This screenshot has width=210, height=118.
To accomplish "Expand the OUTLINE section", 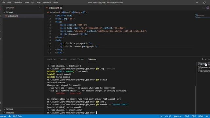I will click(x=10, y=109).
